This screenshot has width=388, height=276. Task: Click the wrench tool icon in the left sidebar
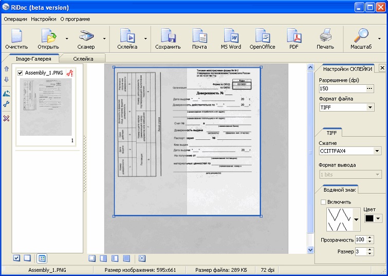[7, 104]
